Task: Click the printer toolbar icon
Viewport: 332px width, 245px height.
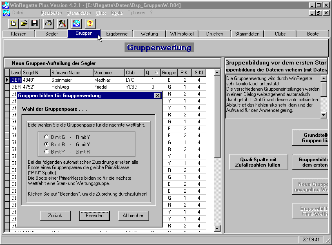Action: pyautogui.click(x=49, y=23)
